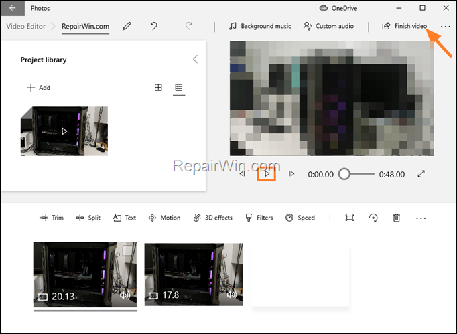457x334 pixels.
Task: Add media to the Project library
Action: point(38,88)
